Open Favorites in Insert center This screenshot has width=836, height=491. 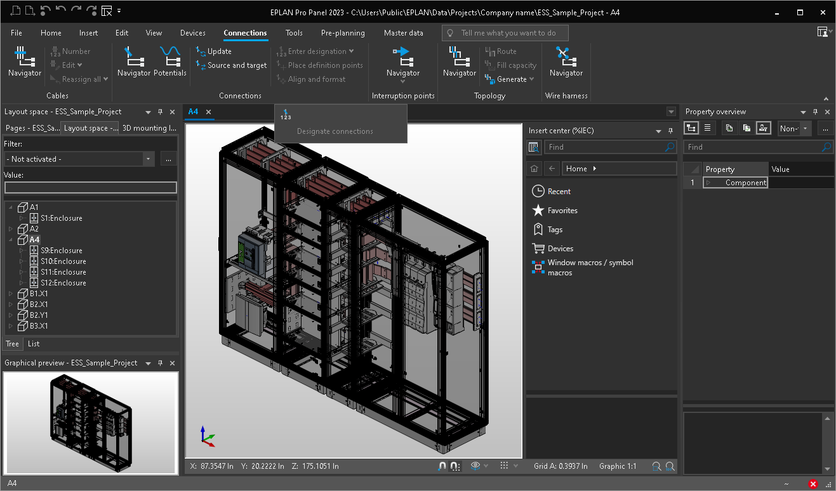pos(562,211)
